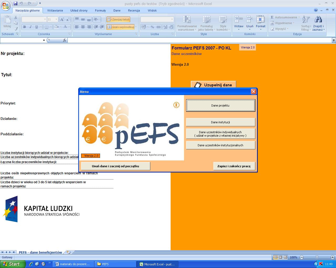
Task: Switch to PEFS folder in taskbar
Action: (115, 264)
